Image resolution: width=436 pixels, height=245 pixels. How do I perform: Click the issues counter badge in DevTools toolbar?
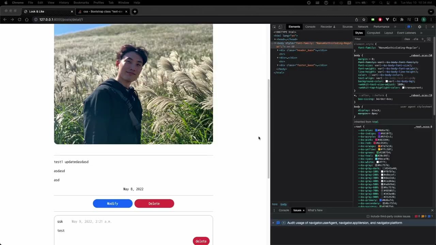click(x=410, y=27)
